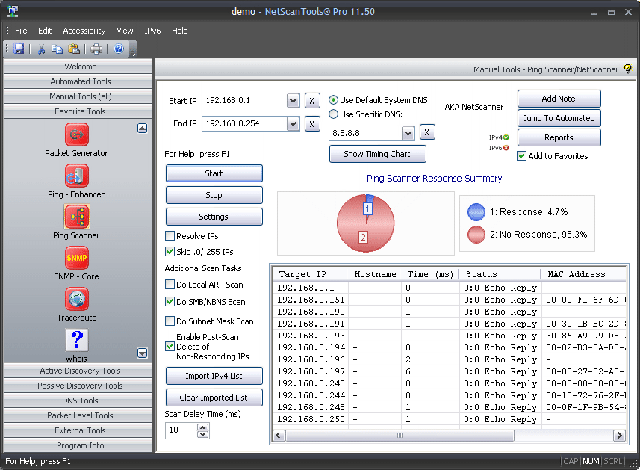Open the Accessibility menu
Viewport: 640px width, 470px height.
coord(84,31)
